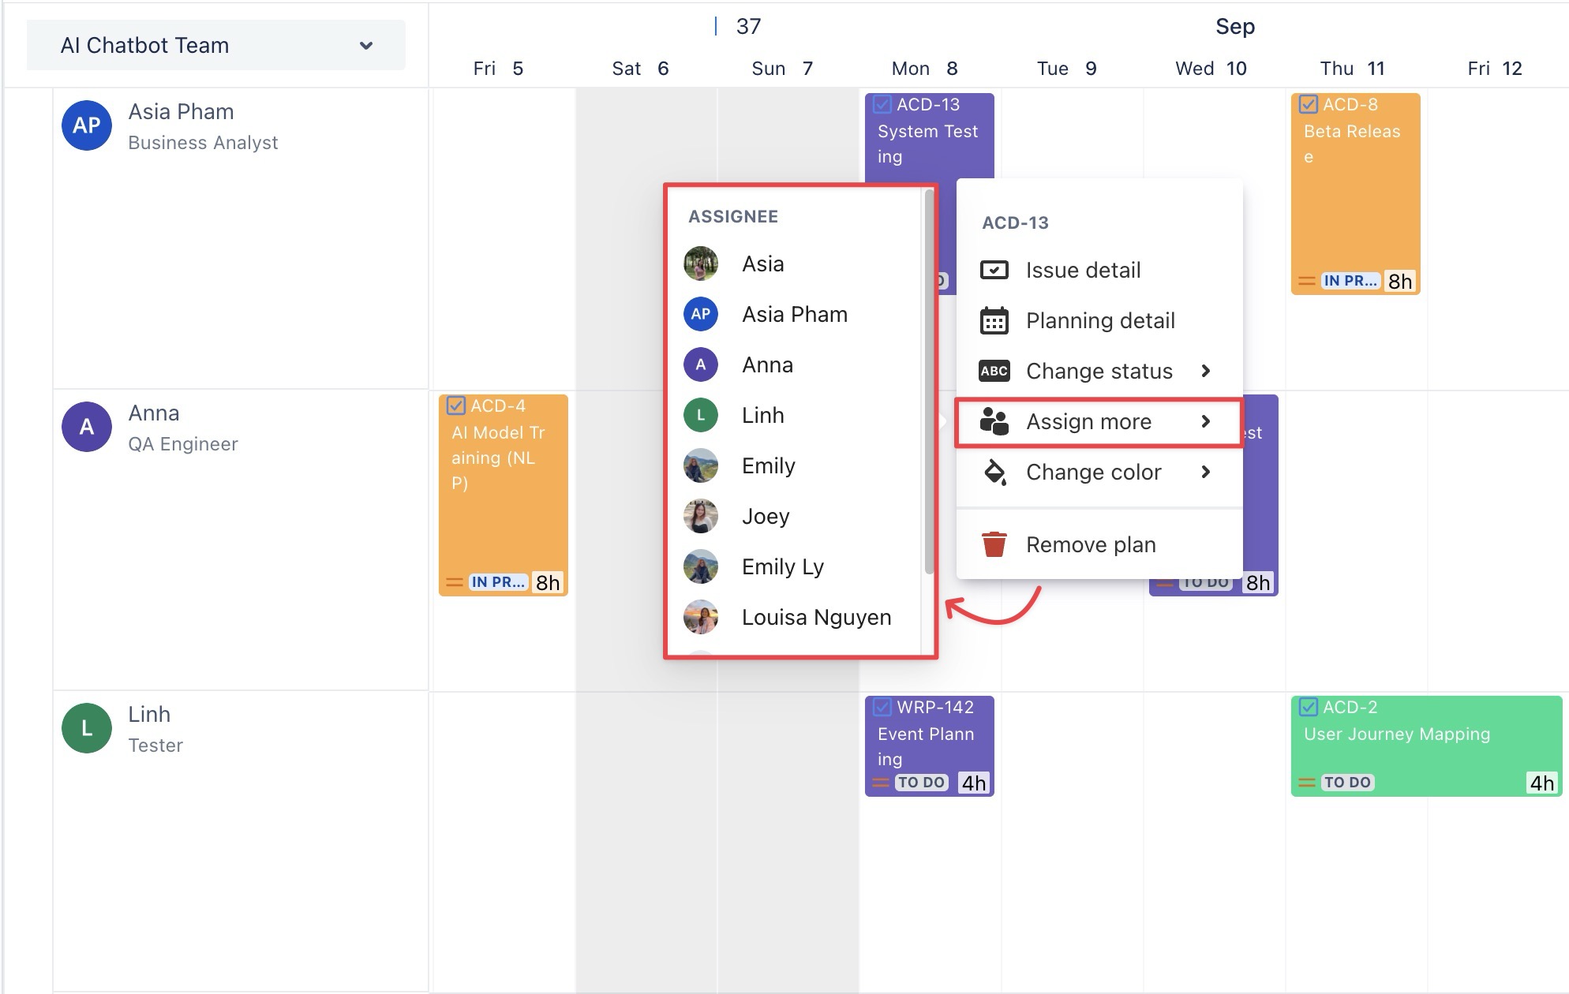
Task: Toggle the checkbox on ACD-8 Beta Release card
Action: tap(1308, 104)
